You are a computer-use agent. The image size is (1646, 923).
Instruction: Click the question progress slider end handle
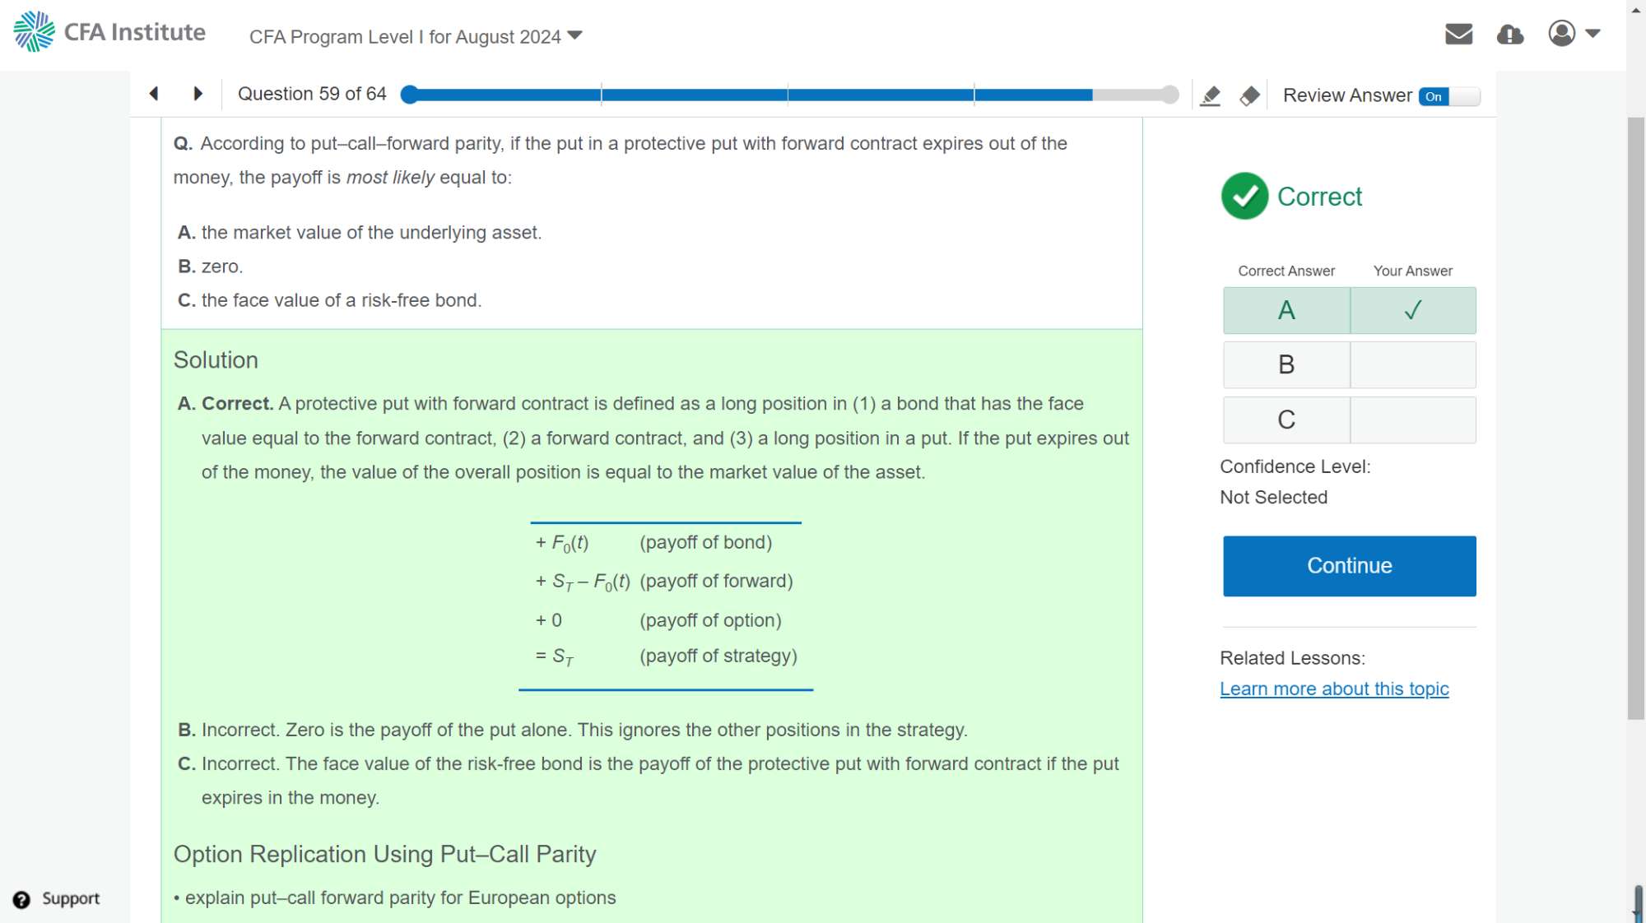point(1169,95)
